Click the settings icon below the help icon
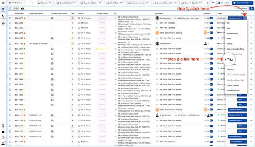The image size is (255, 147). (3, 137)
